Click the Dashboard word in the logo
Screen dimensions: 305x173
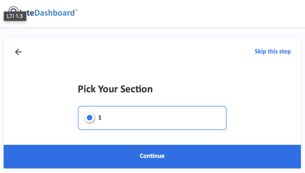pyautogui.click(x=55, y=13)
